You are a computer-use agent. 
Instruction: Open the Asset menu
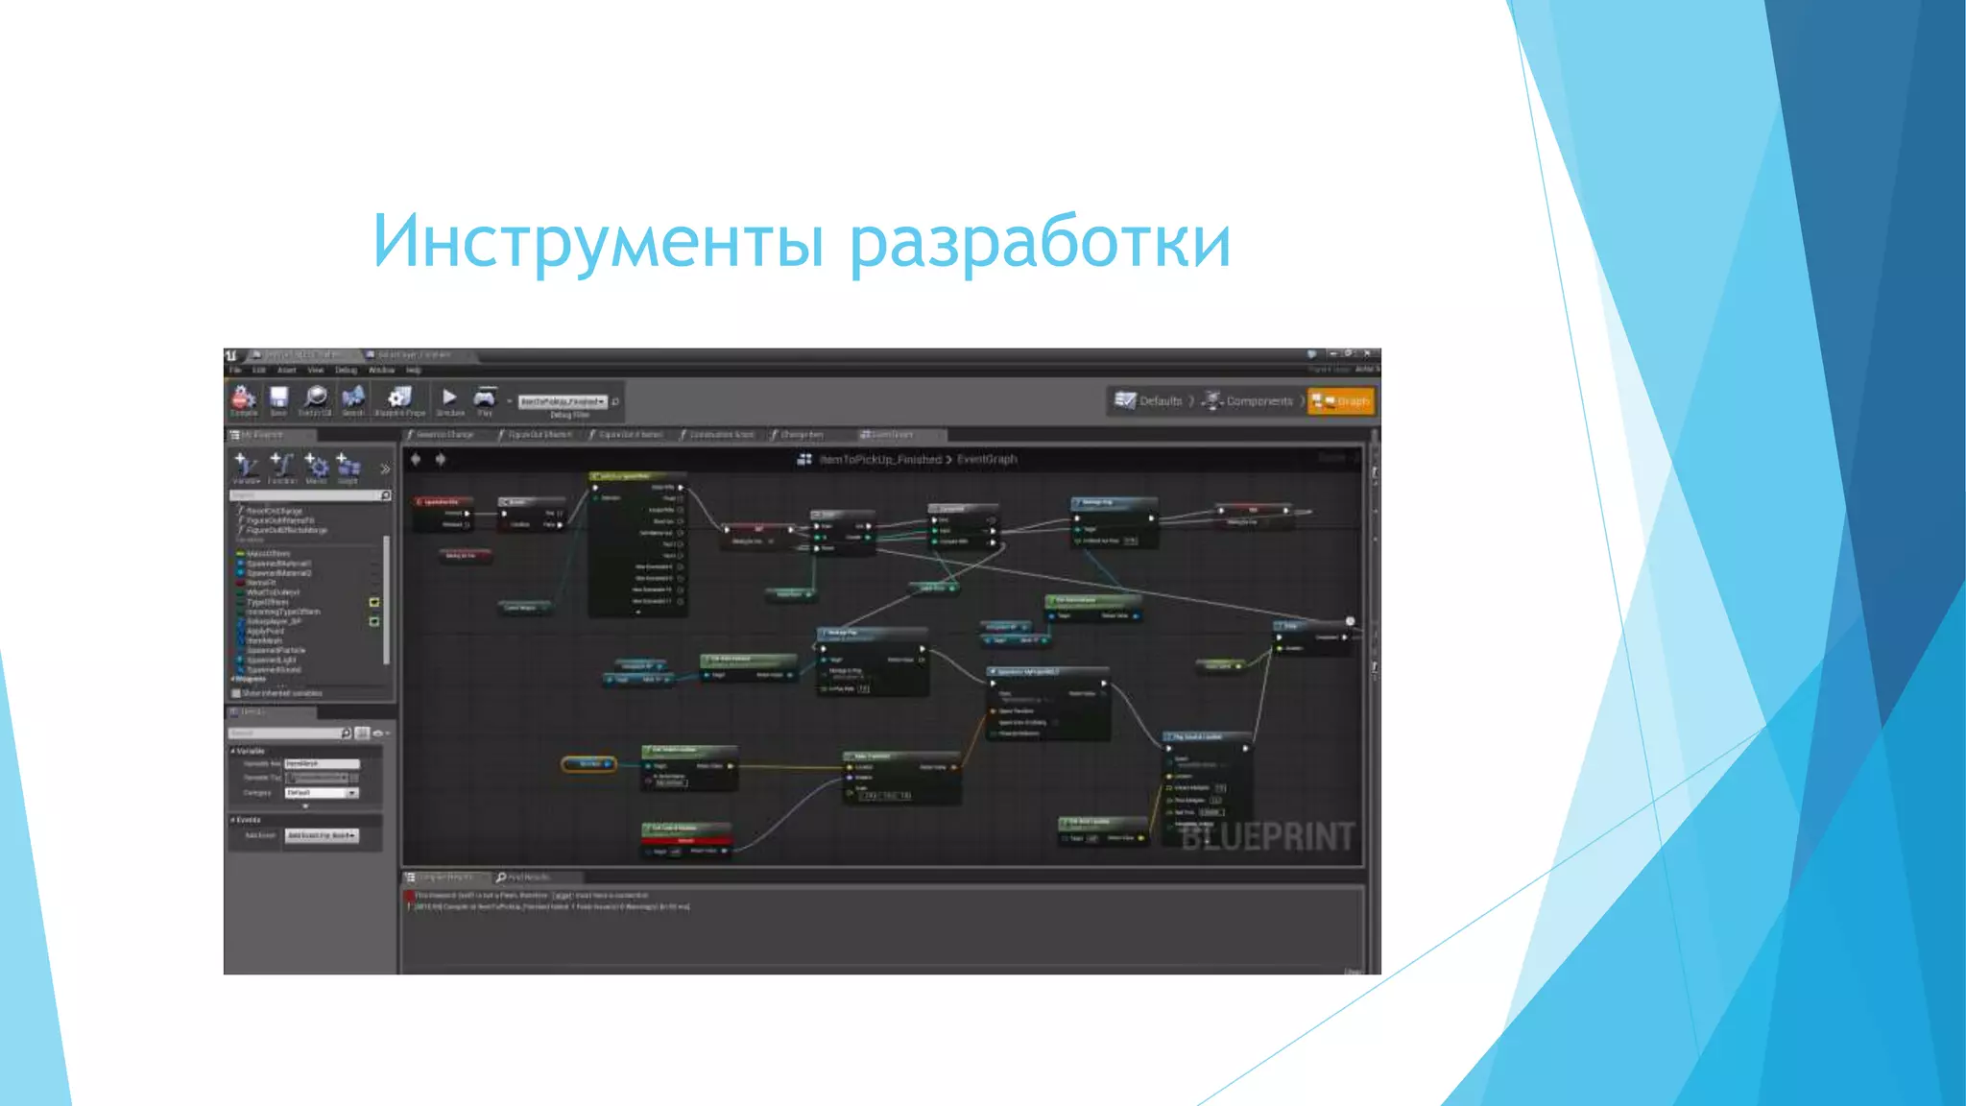287,370
